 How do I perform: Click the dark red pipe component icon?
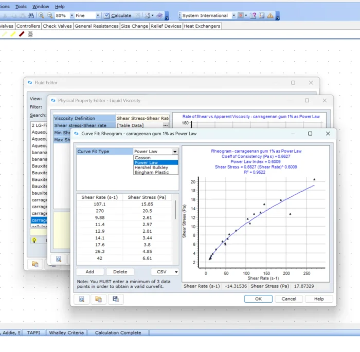pyautogui.click(x=22, y=34)
